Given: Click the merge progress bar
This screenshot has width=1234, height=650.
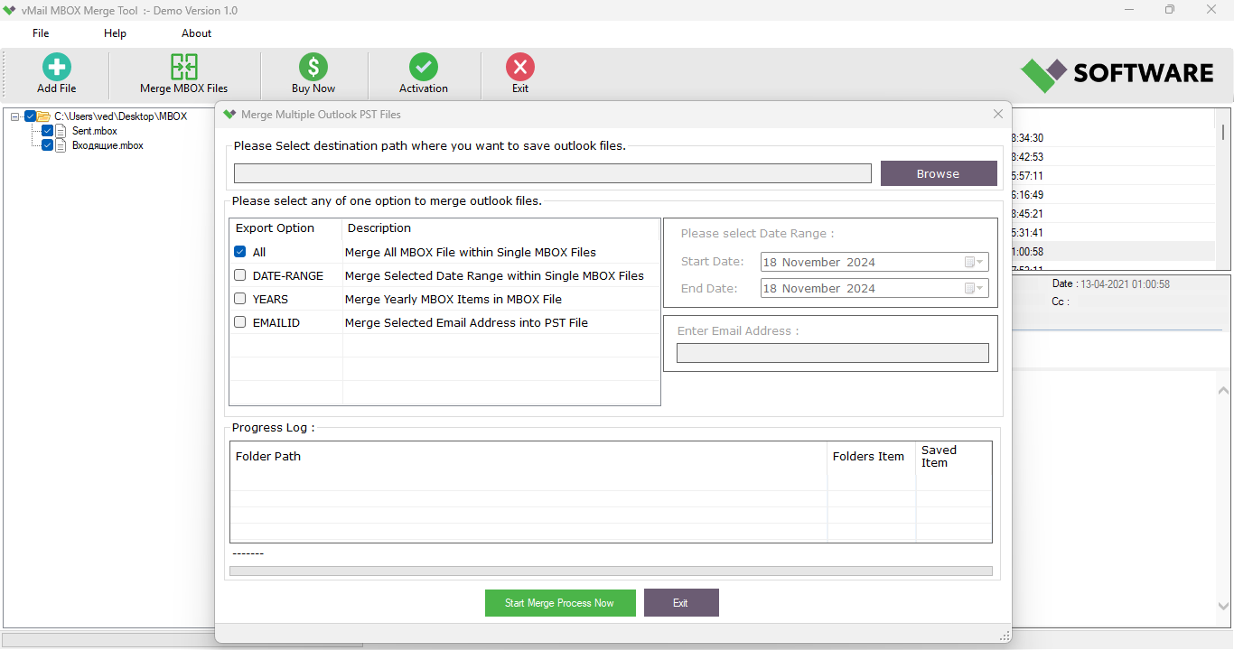Looking at the screenshot, I should pyautogui.click(x=611, y=571).
